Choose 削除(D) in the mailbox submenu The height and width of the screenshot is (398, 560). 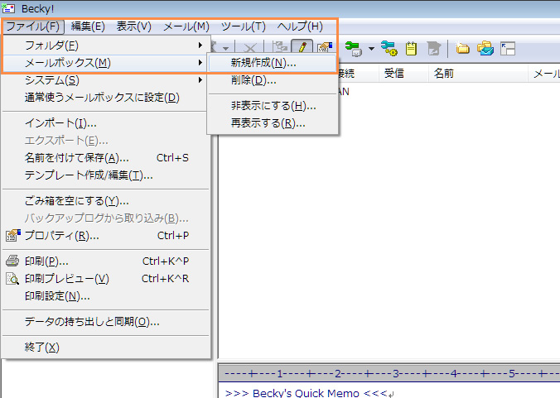coord(253,80)
